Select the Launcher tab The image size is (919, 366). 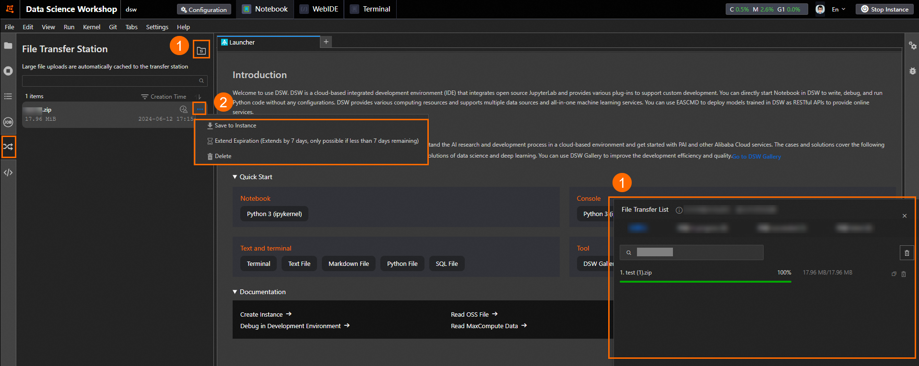click(269, 42)
